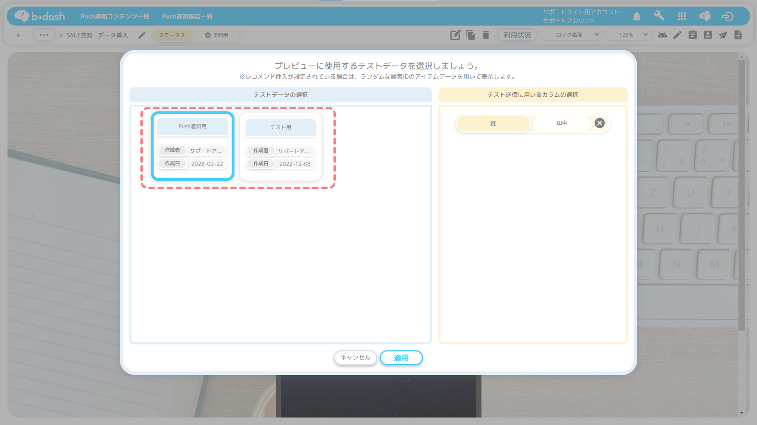Click the Android preview icon

[662, 35]
